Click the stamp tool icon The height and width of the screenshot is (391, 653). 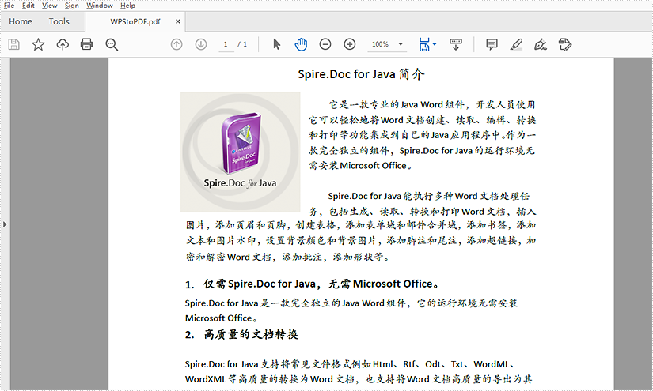point(564,44)
